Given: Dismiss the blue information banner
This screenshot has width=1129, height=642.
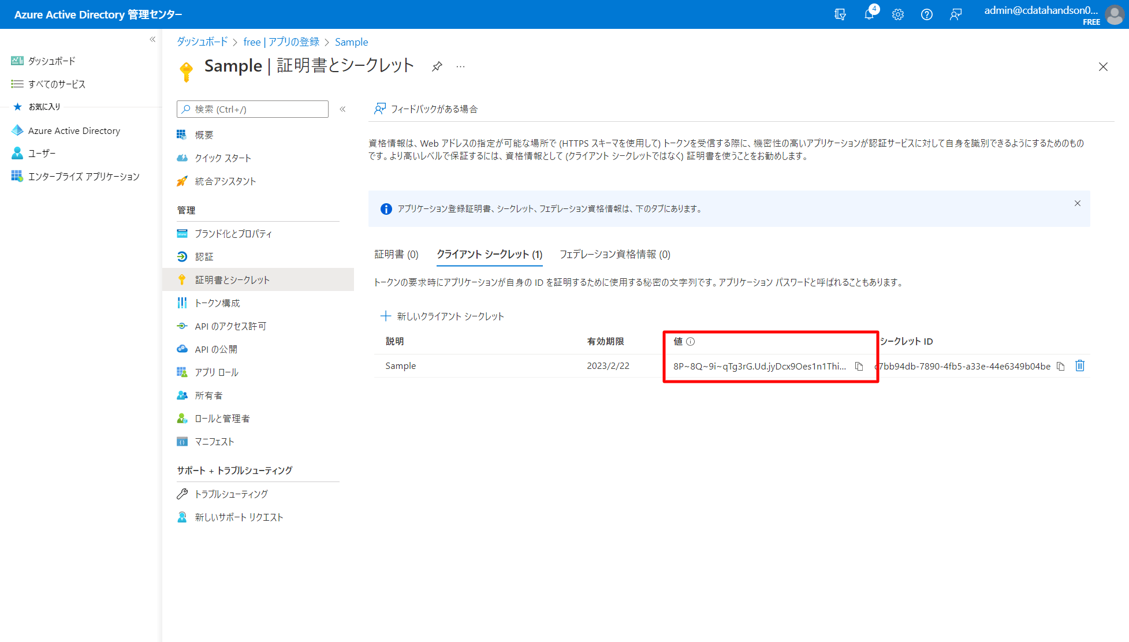Looking at the screenshot, I should point(1077,203).
